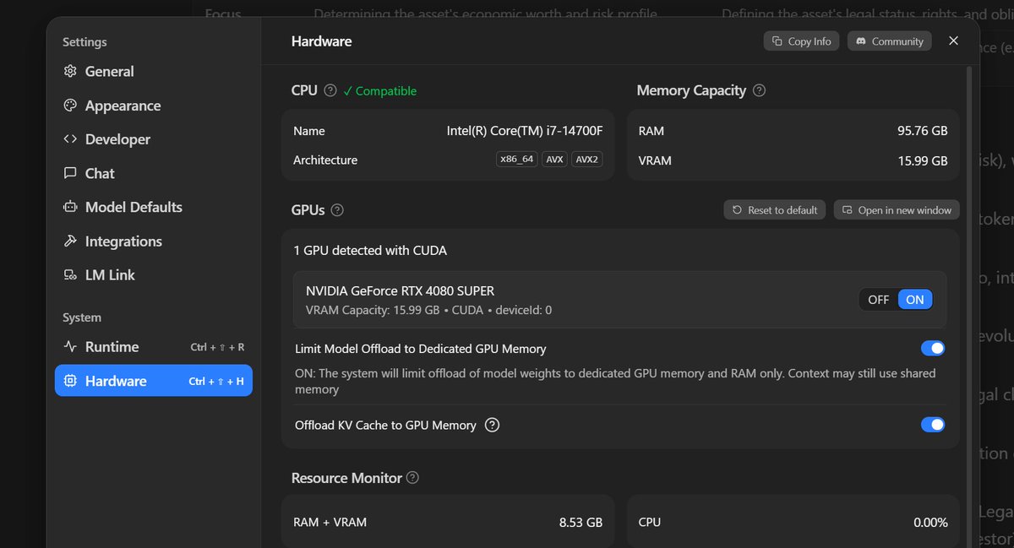Click the Intel Core i7-14700F CPU name
This screenshot has height=548, width=1014.
525,131
